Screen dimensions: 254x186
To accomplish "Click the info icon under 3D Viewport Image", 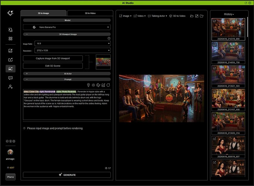I will tap(109, 38).
